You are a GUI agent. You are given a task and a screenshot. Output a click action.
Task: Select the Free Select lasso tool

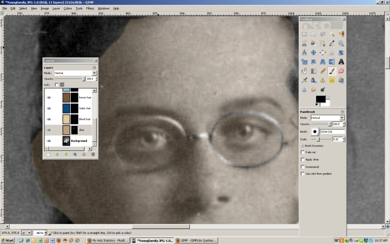coord(323,34)
